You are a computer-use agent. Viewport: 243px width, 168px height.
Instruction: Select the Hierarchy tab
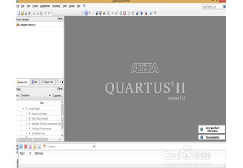click(22, 82)
